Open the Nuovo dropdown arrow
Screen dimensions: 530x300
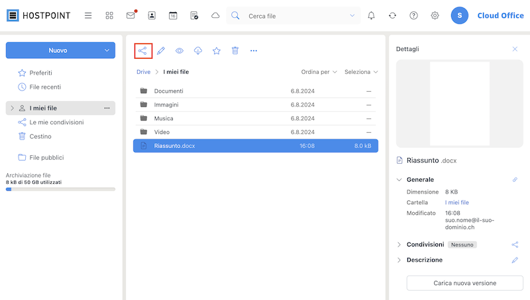[x=107, y=51]
